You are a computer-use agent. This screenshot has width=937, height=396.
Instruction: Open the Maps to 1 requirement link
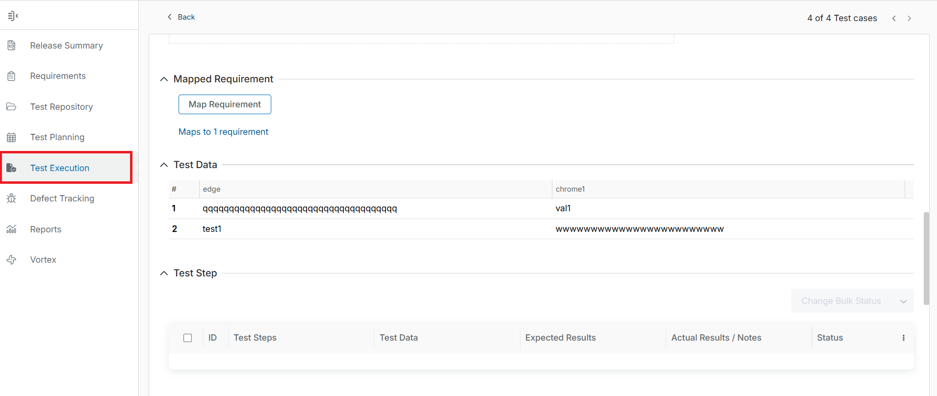(x=223, y=132)
